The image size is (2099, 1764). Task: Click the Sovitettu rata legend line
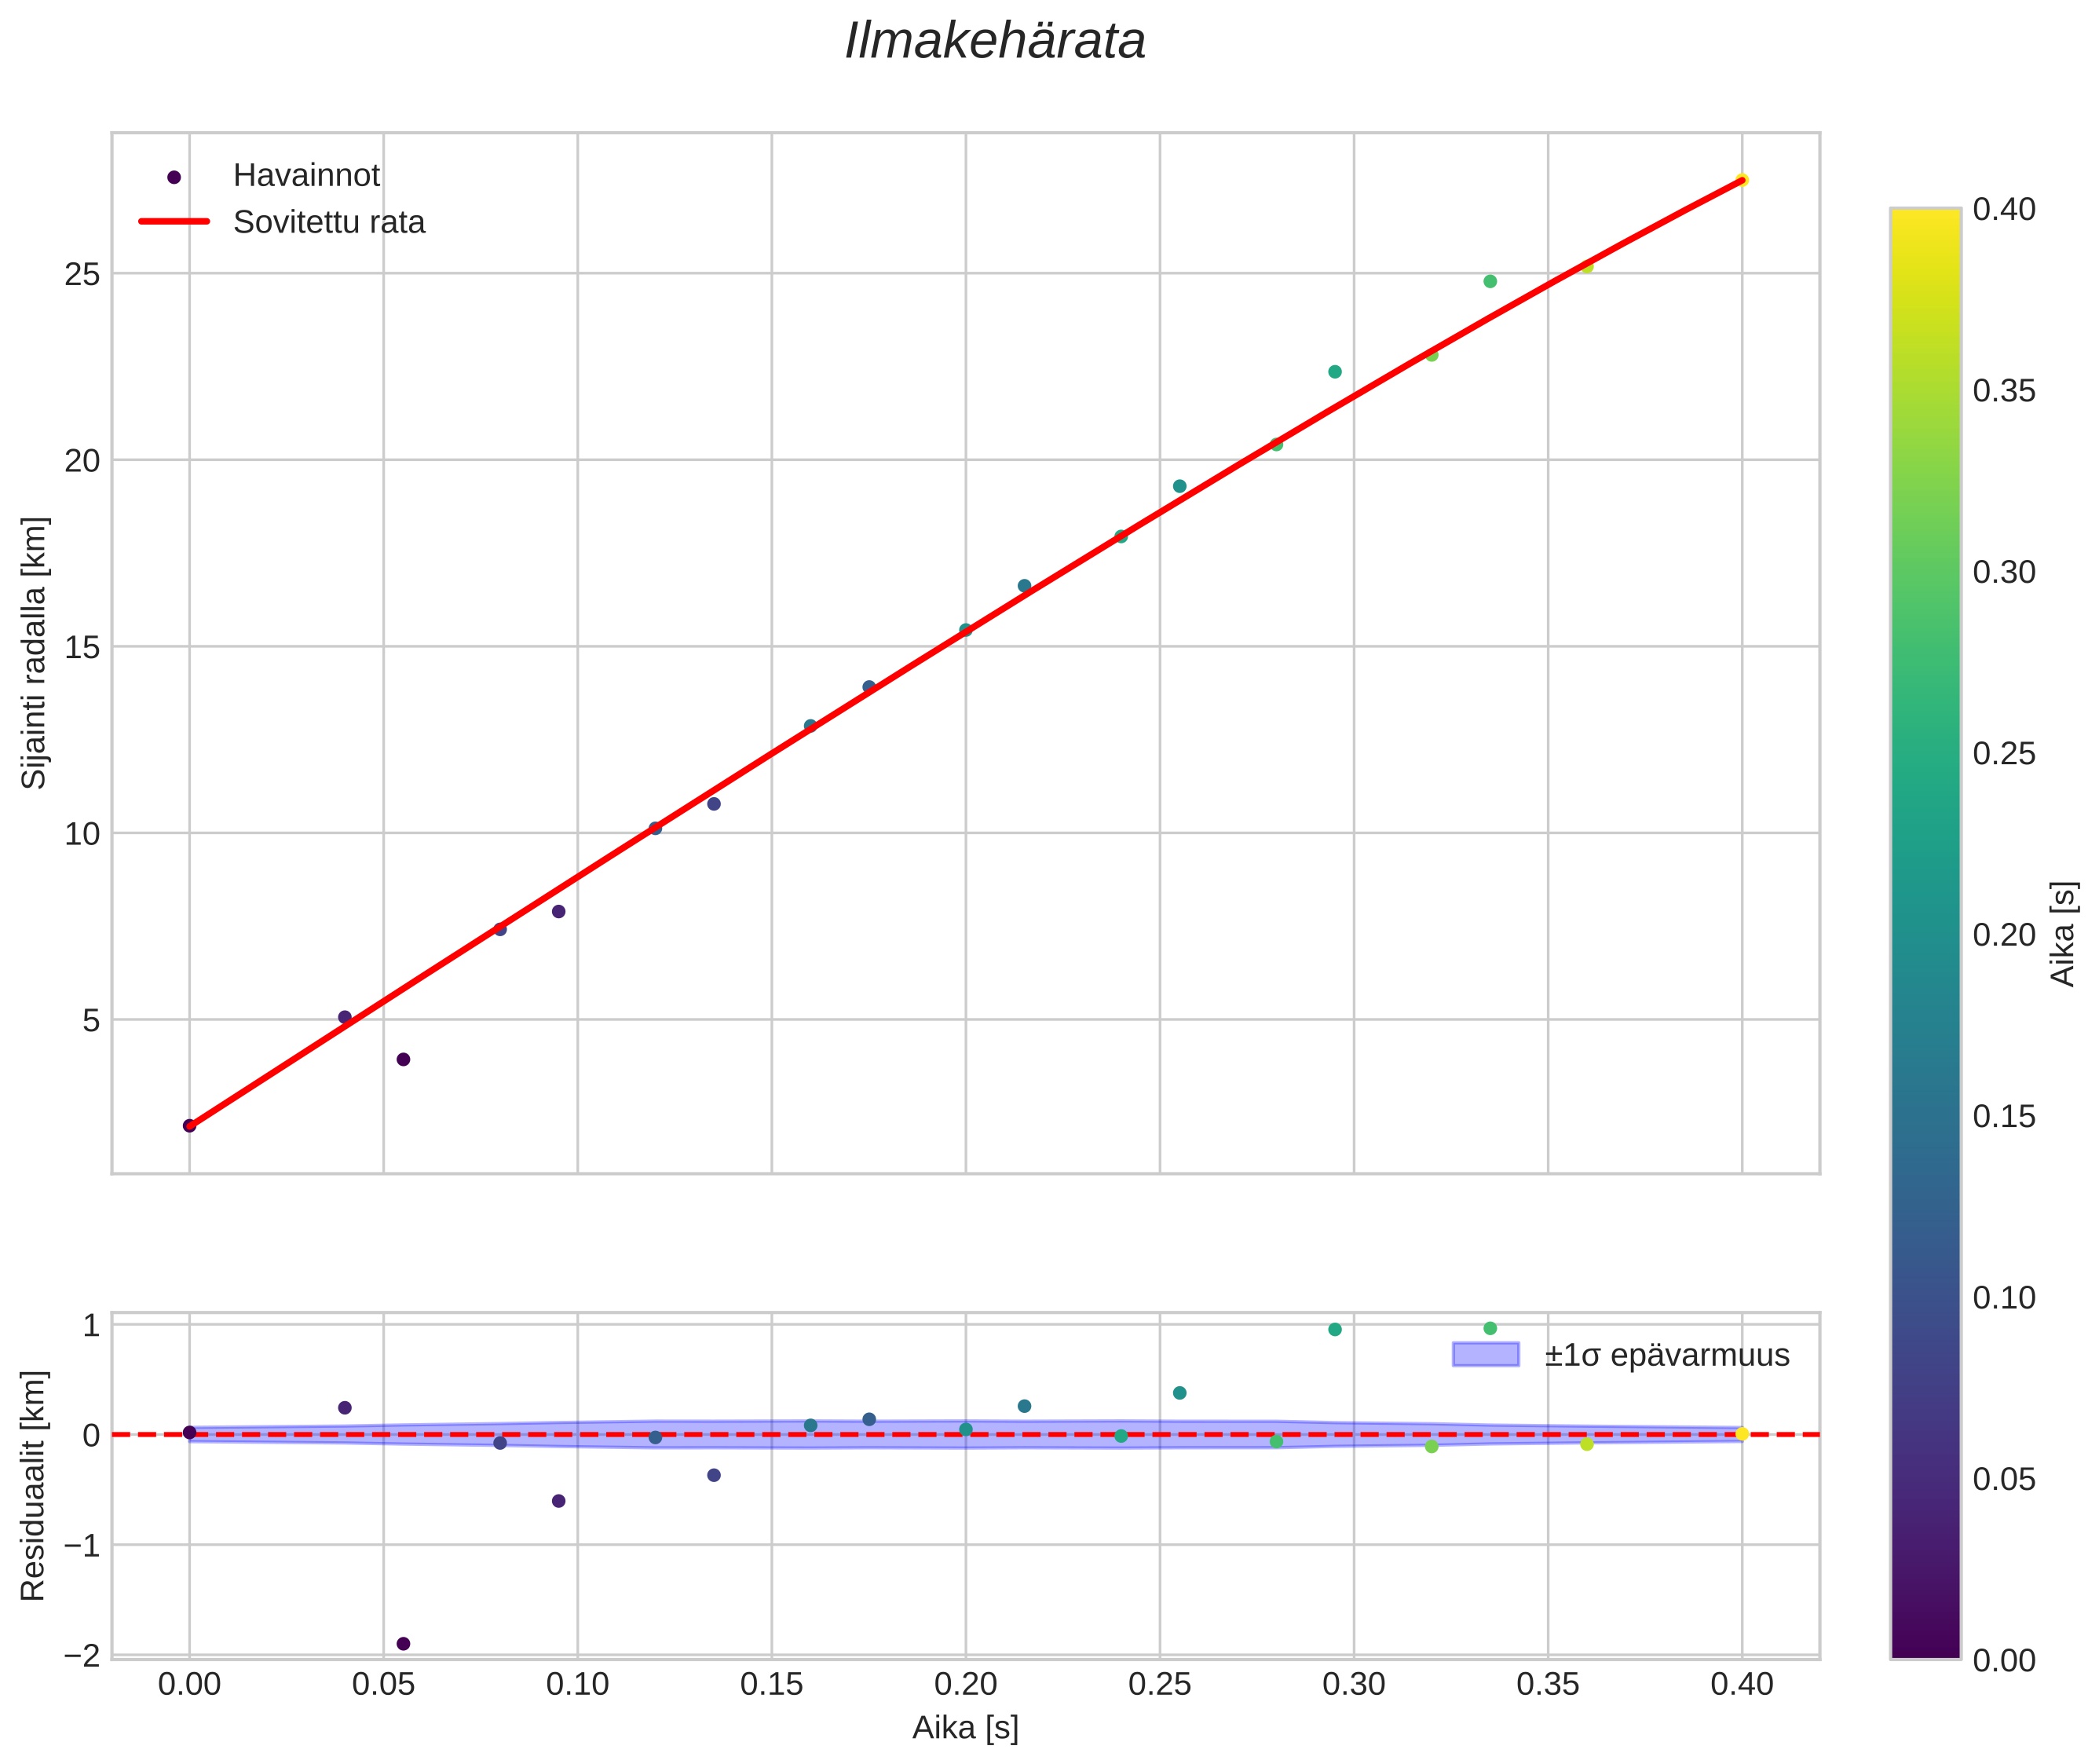[174, 222]
